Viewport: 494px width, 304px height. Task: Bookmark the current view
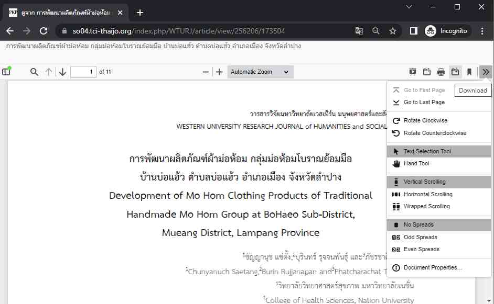tap(469, 72)
